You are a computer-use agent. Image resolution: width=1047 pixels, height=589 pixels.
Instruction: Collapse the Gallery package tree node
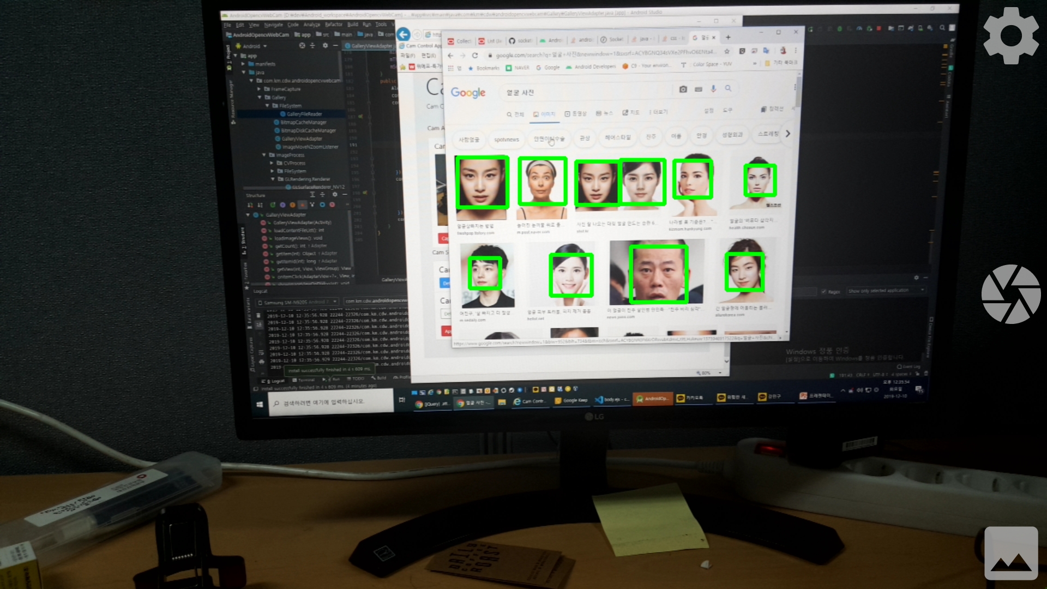pyautogui.click(x=260, y=97)
